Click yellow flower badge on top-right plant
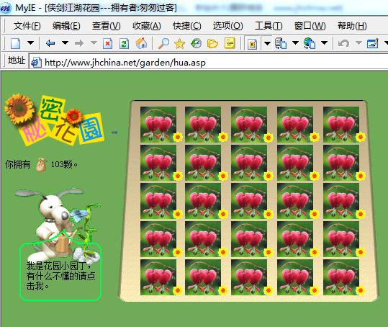 point(361,137)
